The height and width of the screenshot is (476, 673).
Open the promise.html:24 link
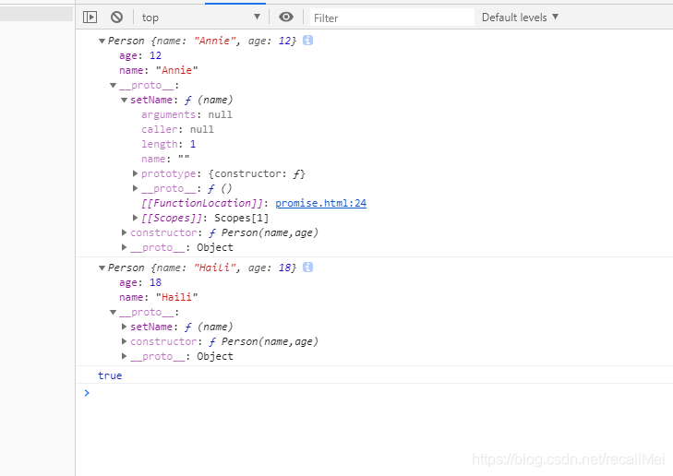[x=320, y=203]
